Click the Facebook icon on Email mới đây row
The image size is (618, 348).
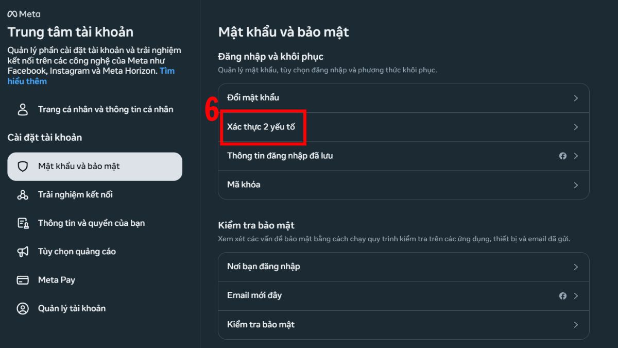(x=562, y=295)
